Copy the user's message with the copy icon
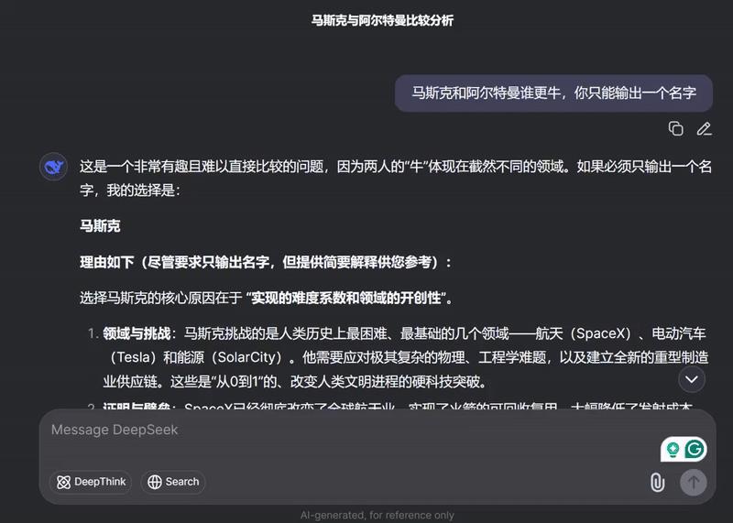Viewport: 733px width, 523px height. pos(675,128)
